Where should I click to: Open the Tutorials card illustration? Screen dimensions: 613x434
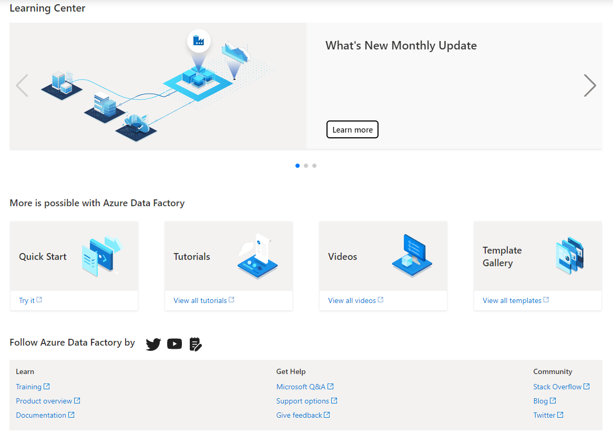(257, 256)
